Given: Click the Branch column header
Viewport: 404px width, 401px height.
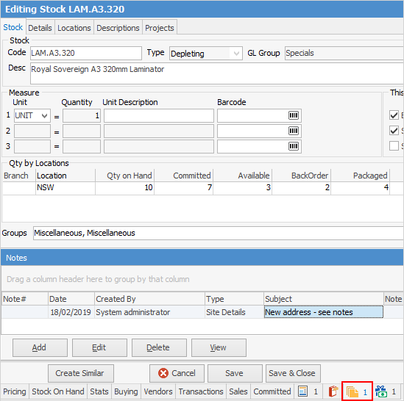Looking at the screenshot, I should (19, 176).
